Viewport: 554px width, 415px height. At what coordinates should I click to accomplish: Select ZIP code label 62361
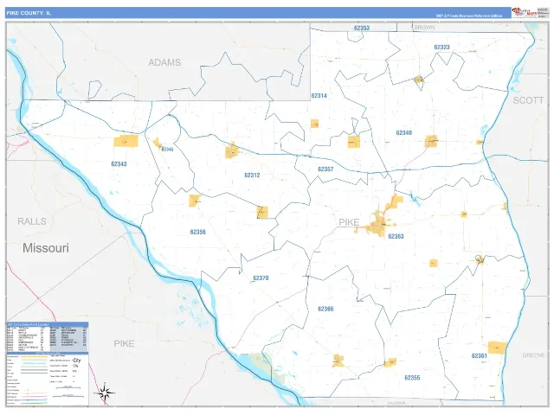479,355
